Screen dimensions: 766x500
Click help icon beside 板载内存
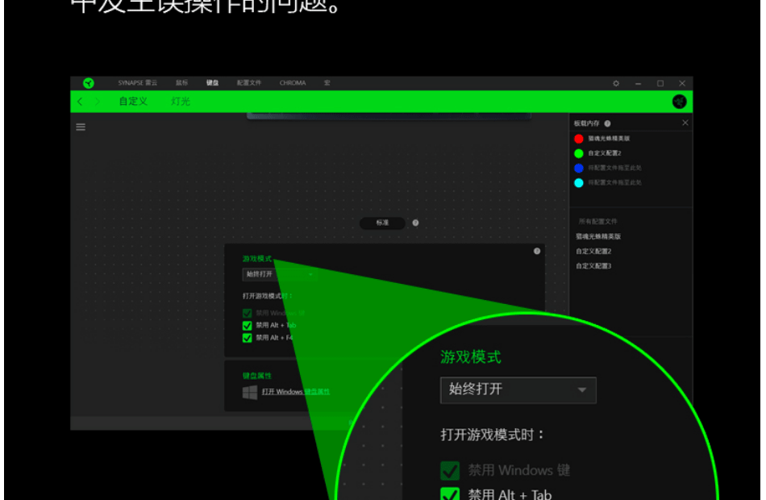tap(607, 123)
